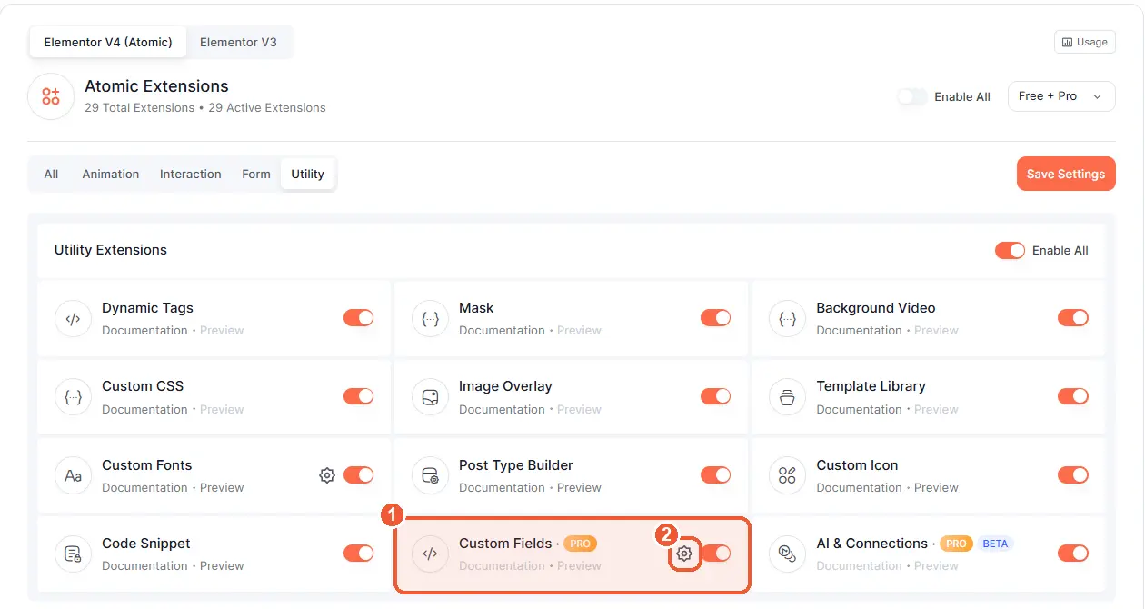Toggle the Template Library extension
Viewport: 1145px width, 609px height.
[x=1072, y=396]
